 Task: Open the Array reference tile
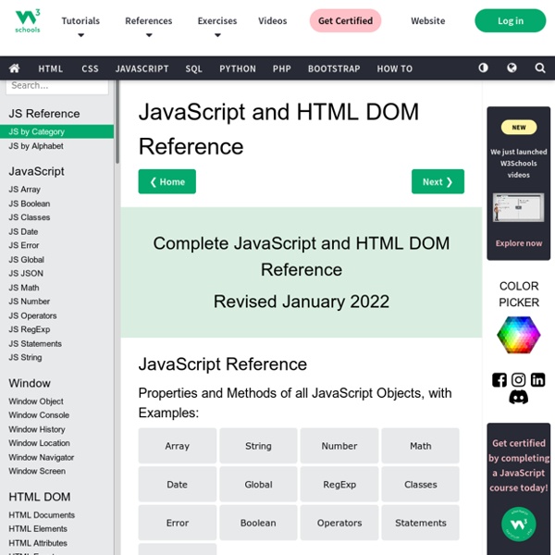click(178, 446)
